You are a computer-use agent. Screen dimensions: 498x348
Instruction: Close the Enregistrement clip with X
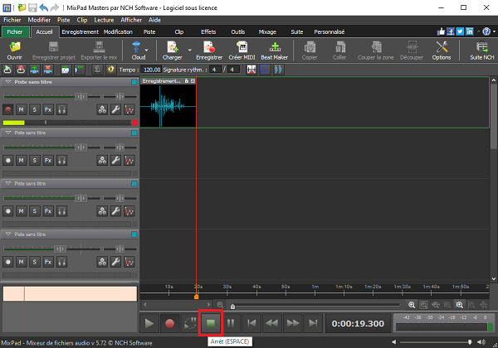click(x=193, y=81)
